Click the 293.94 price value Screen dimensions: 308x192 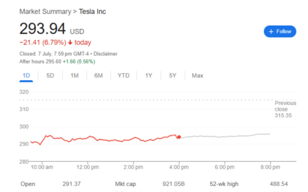(42, 29)
